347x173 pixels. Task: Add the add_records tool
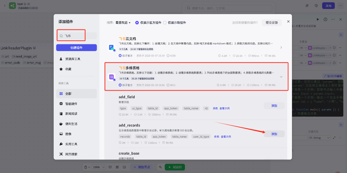(274, 134)
